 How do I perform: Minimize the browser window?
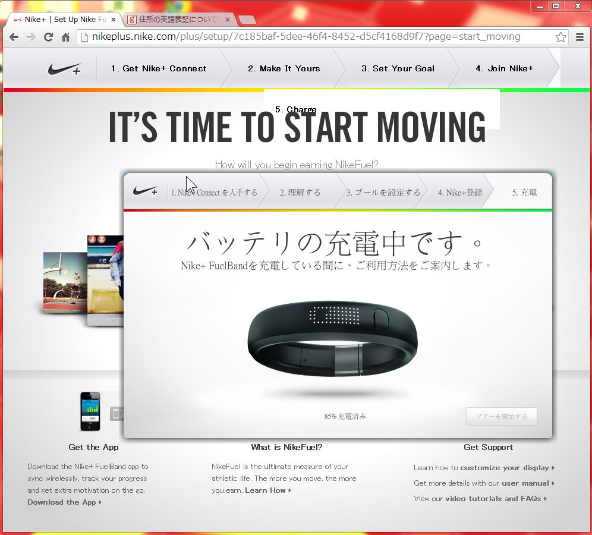(x=540, y=6)
